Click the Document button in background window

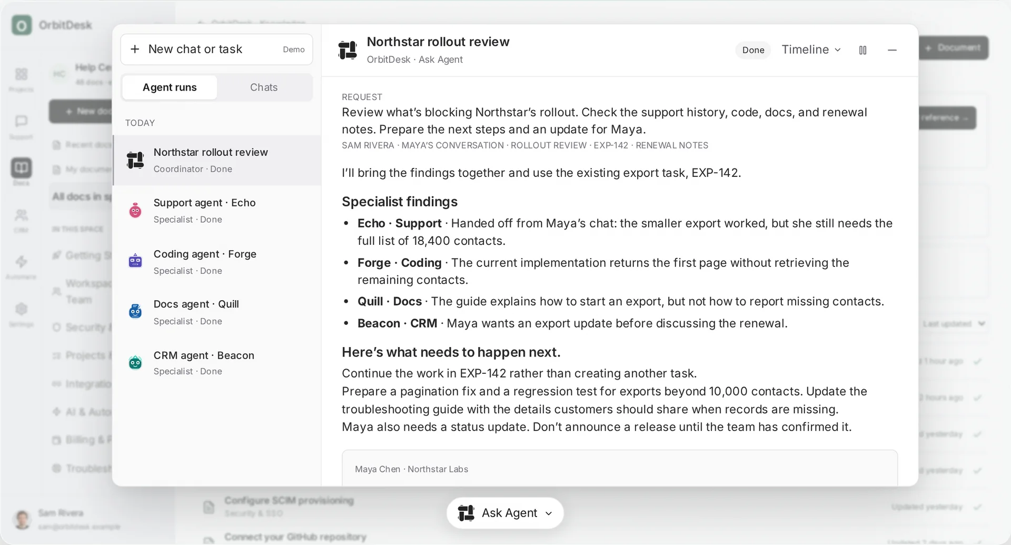pos(954,48)
